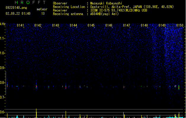The height and width of the screenshot is (118, 186).
Task: Click the date stamp 02.09.22 01:40
Action: tap(18, 14)
